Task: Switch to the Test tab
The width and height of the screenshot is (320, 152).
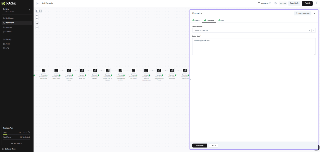Action: coord(221,20)
